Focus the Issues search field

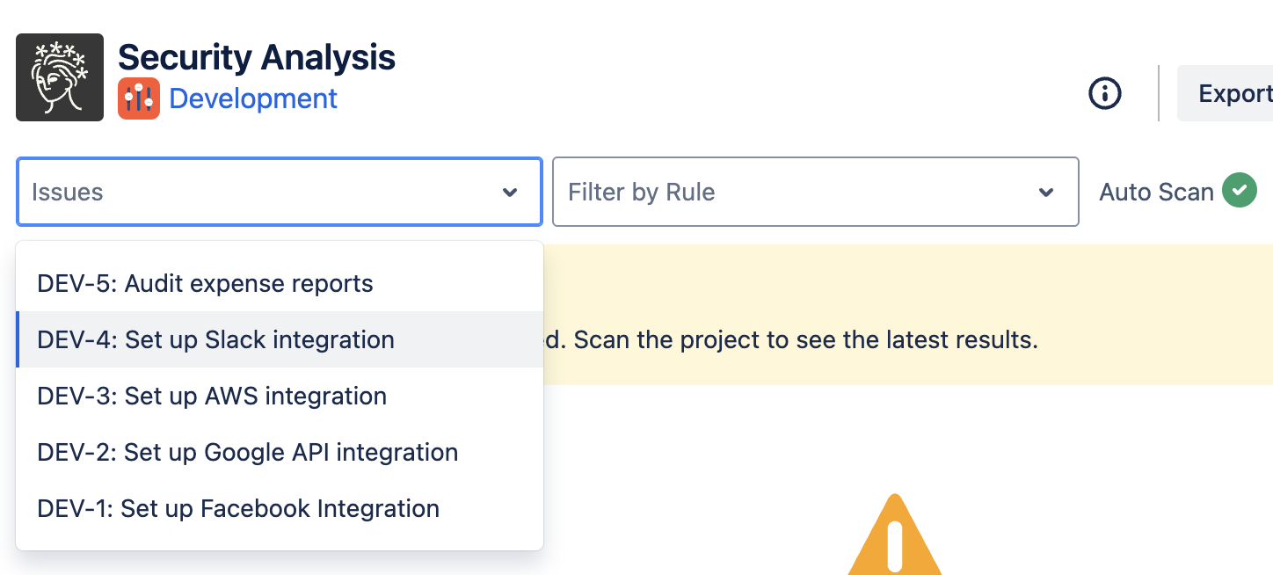[280, 192]
